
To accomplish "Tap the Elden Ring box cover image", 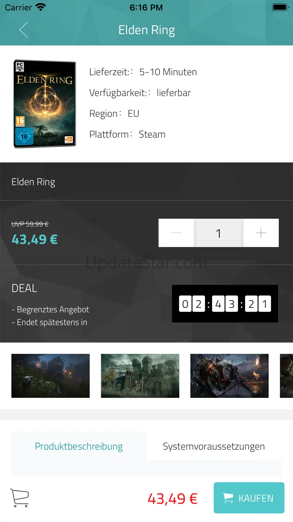I will (45, 103).
